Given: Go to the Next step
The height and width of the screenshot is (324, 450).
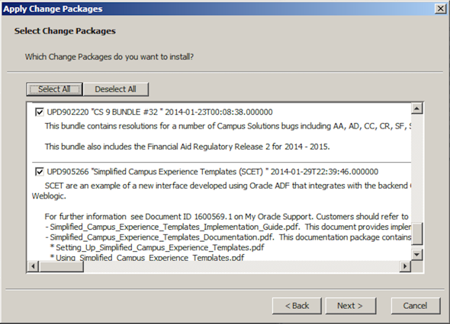Looking at the screenshot, I should (x=351, y=306).
